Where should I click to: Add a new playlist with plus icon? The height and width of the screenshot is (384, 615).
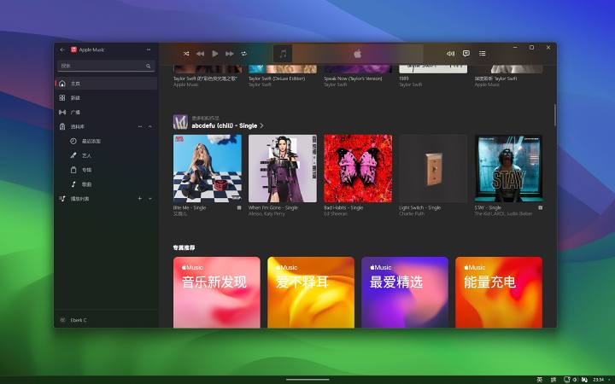(x=139, y=199)
